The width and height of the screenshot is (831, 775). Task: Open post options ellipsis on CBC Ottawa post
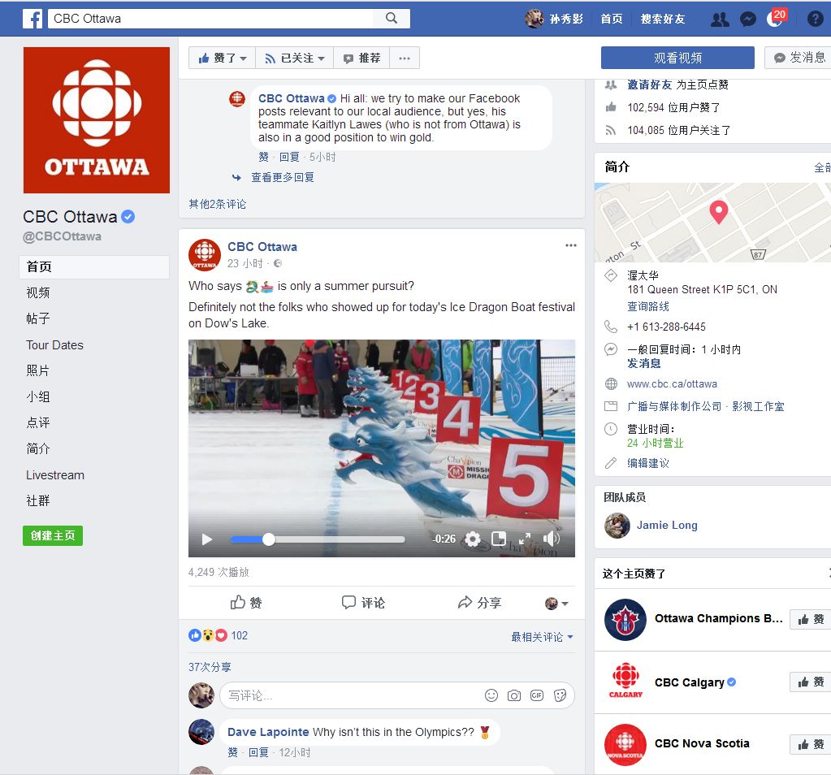(571, 245)
